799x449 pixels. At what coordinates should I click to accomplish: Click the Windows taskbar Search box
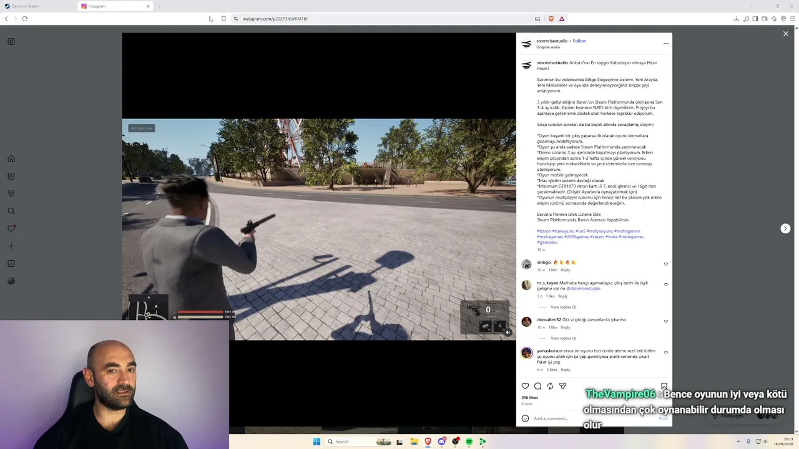pos(360,442)
